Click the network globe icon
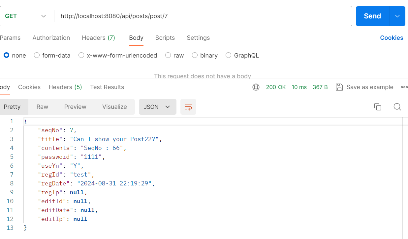Viewport: 408px width, 239px height. (x=256, y=87)
